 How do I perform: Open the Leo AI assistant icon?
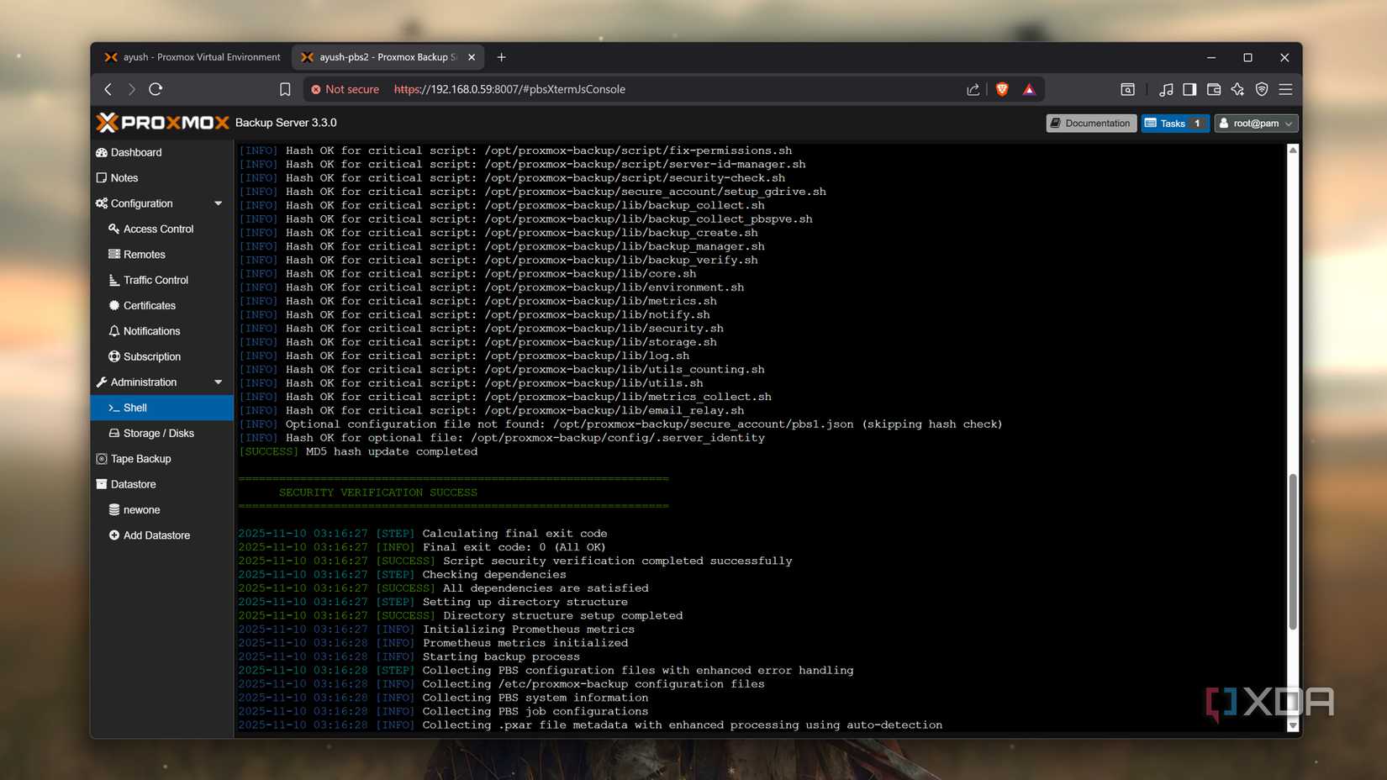1237,89
